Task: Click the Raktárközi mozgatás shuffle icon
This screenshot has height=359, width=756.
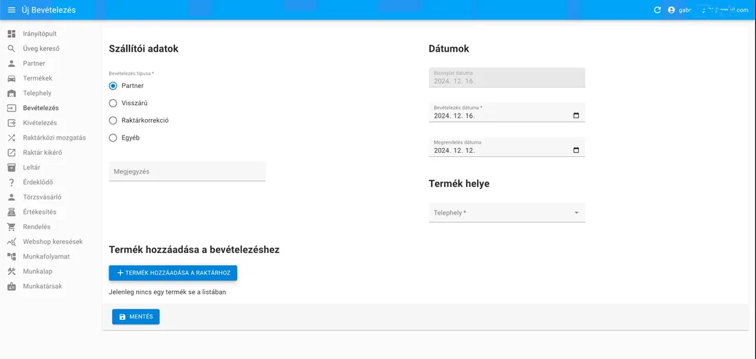Action: pyautogui.click(x=12, y=138)
